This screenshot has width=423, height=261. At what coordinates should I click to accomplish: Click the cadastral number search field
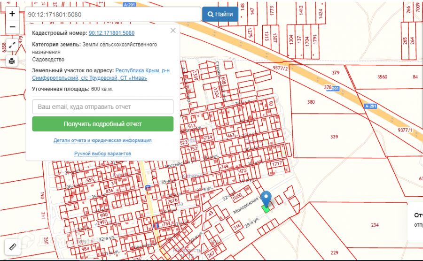click(x=113, y=15)
